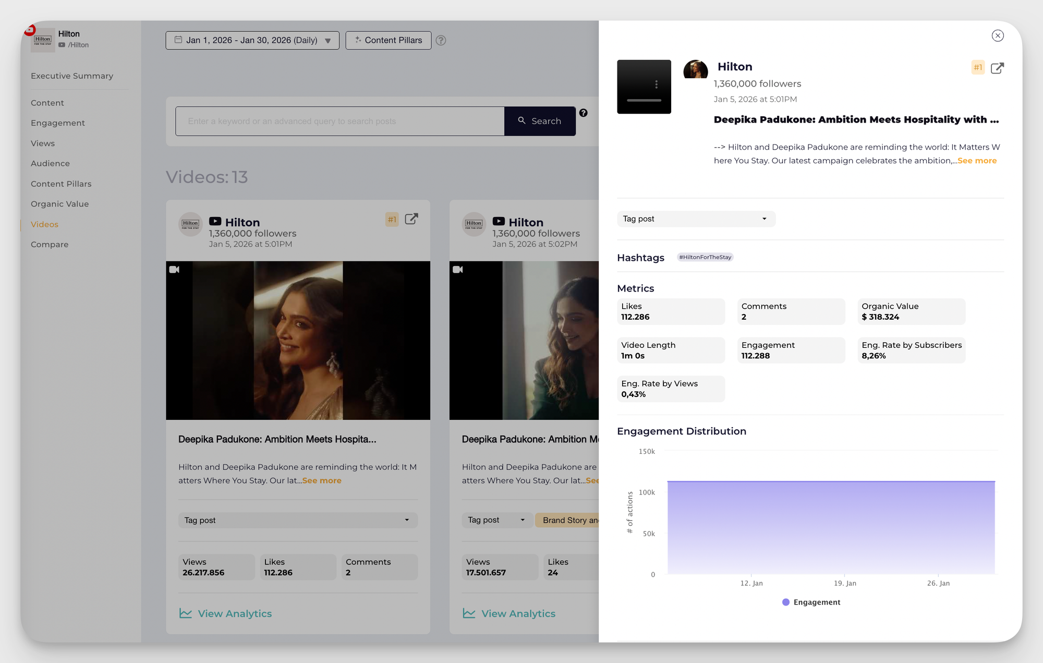Image resolution: width=1043 pixels, height=663 pixels.
Task: Open the date range dropdown
Action: (x=252, y=40)
